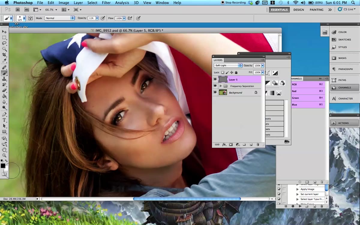360x225 pixels.
Task: Switch to the ESSENTIALS workspace
Action: point(279,10)
